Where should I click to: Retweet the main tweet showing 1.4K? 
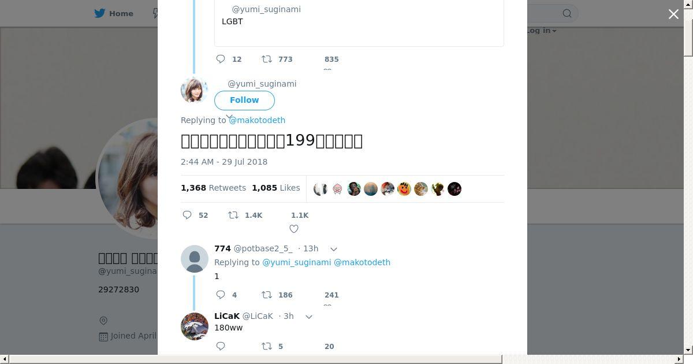233,215
